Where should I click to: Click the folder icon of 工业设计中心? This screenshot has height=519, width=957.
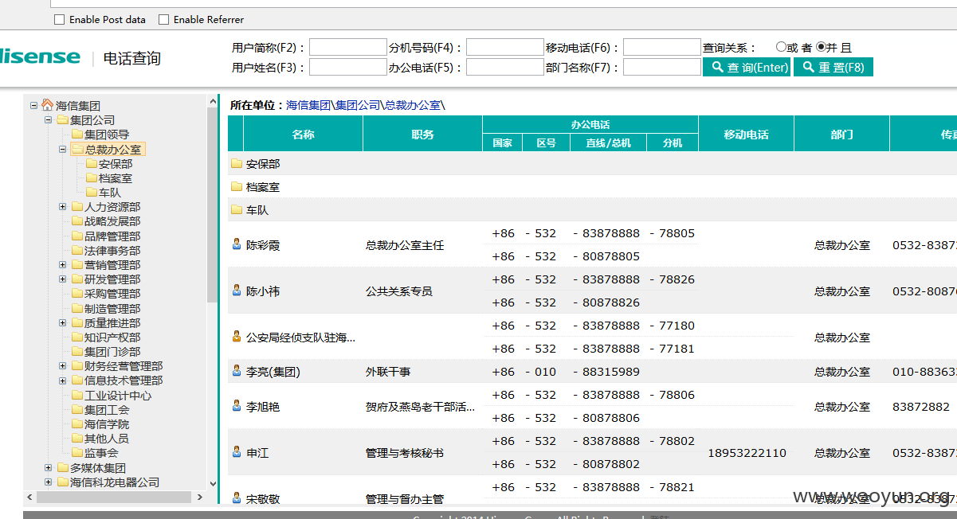77,395
